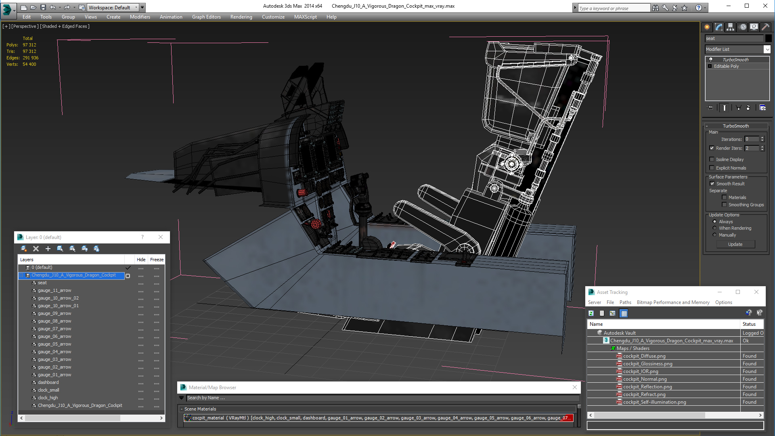This screenshot has width=775, height=436.
Task: Click Refresh icon in Asset Tracking
Action: [591, 313]
